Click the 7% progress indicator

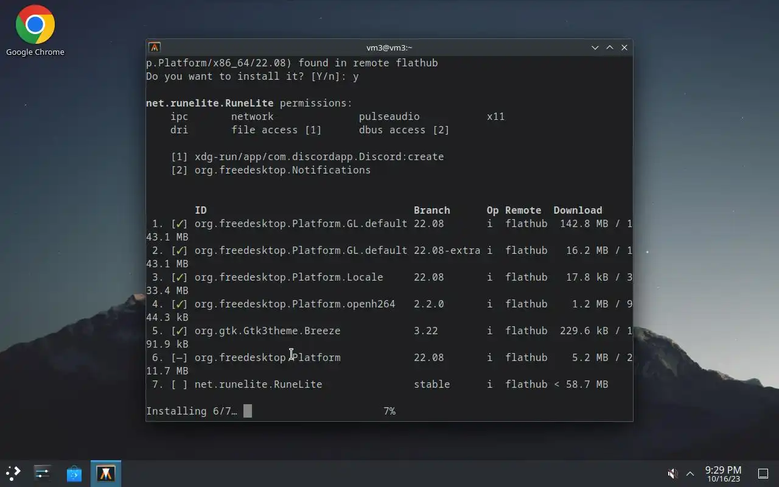tap(389, 411)
